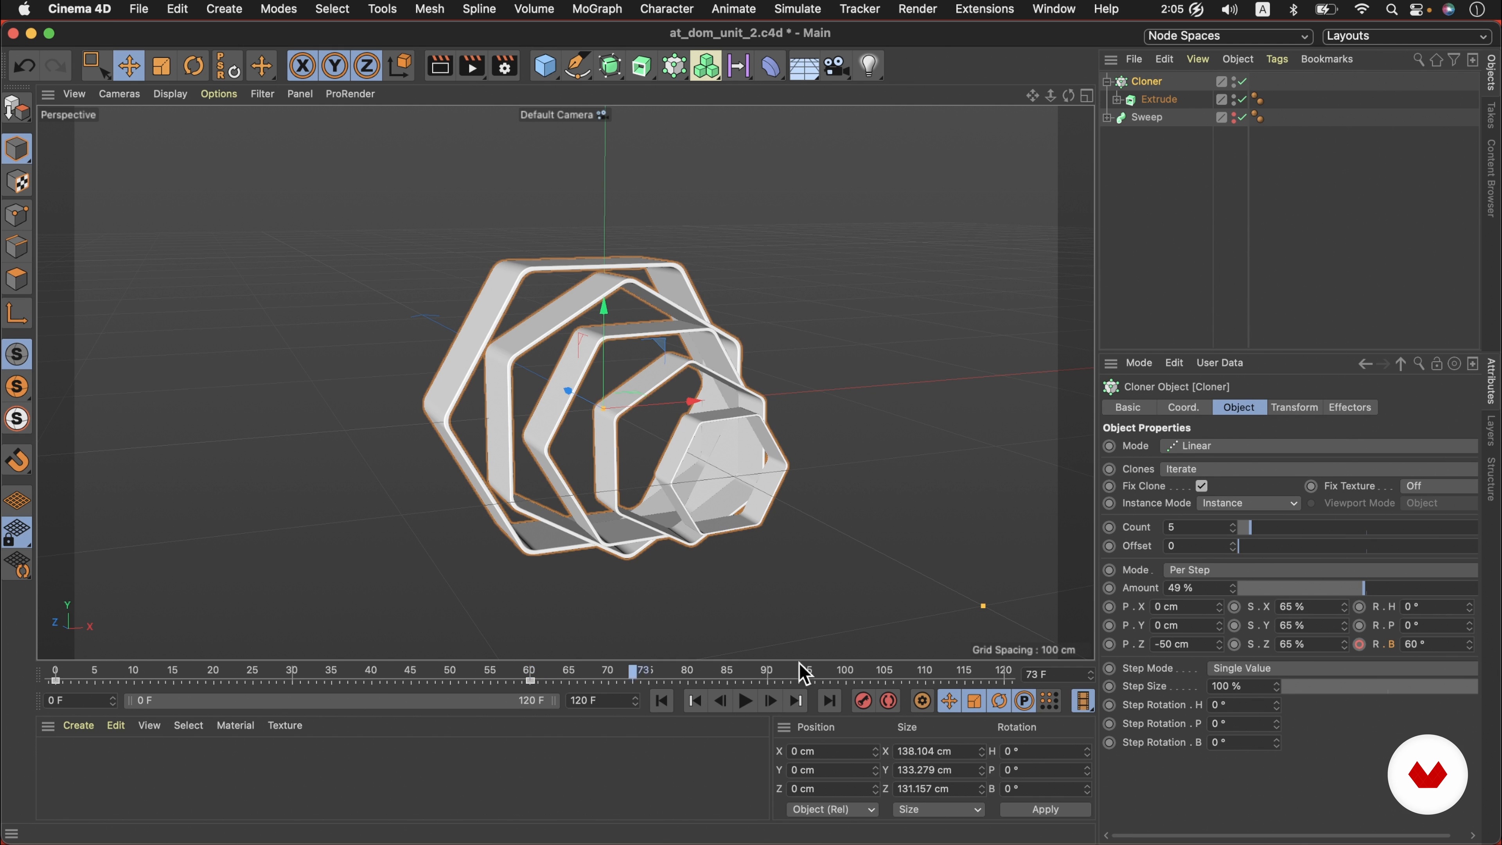This screenshot has height=845, width=1502.
Task: Open the Layouts dropdown
Action: pos(1407,36)
